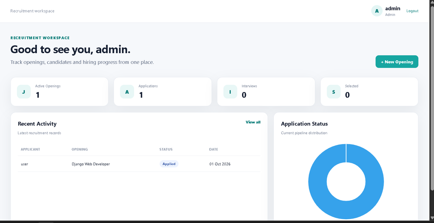Viewport: 434px width, 223px height.
Task: Click the admin username beside the avatar
Action: (x=393, y=8)
